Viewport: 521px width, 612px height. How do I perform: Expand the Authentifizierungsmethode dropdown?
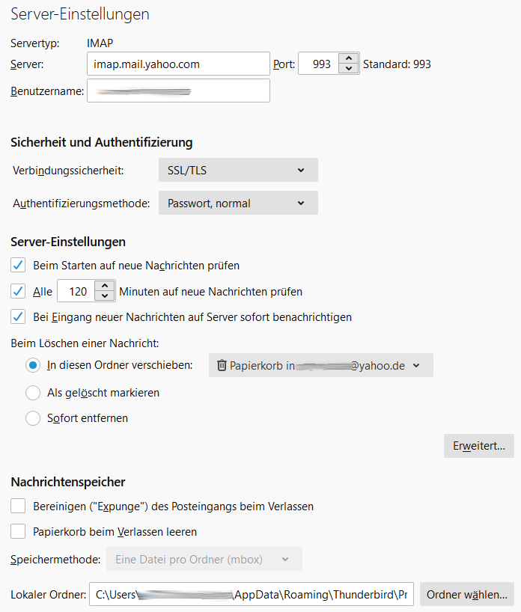coord(238,203)
